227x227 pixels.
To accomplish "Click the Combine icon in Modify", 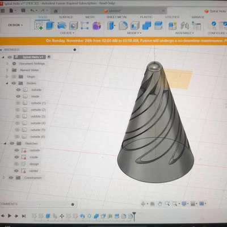I will click(146, 26).
